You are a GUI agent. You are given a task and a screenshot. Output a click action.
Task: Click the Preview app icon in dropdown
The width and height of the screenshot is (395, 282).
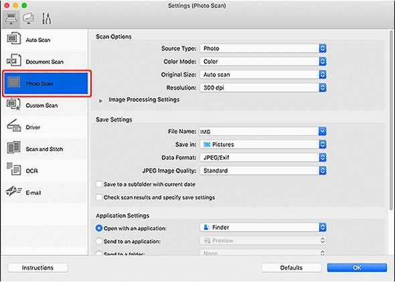(207, 241)
